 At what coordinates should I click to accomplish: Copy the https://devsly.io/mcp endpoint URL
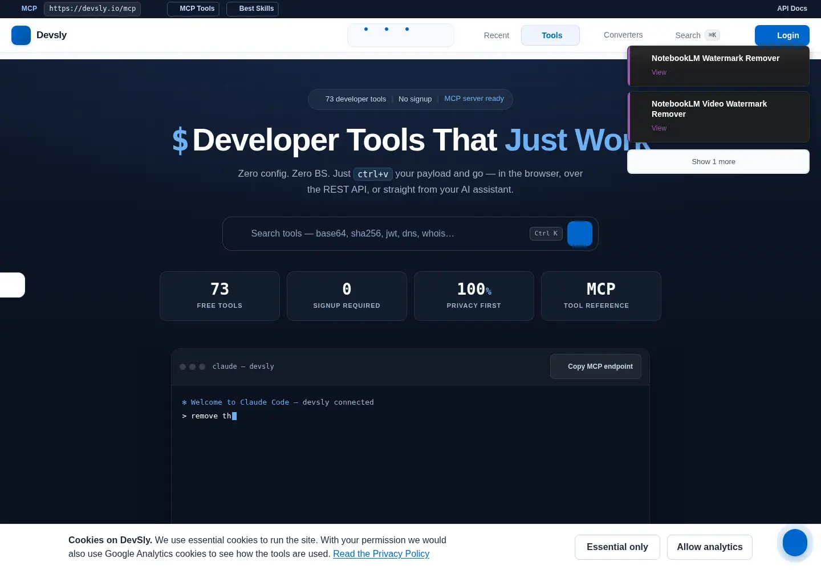(x=92, y=9)
